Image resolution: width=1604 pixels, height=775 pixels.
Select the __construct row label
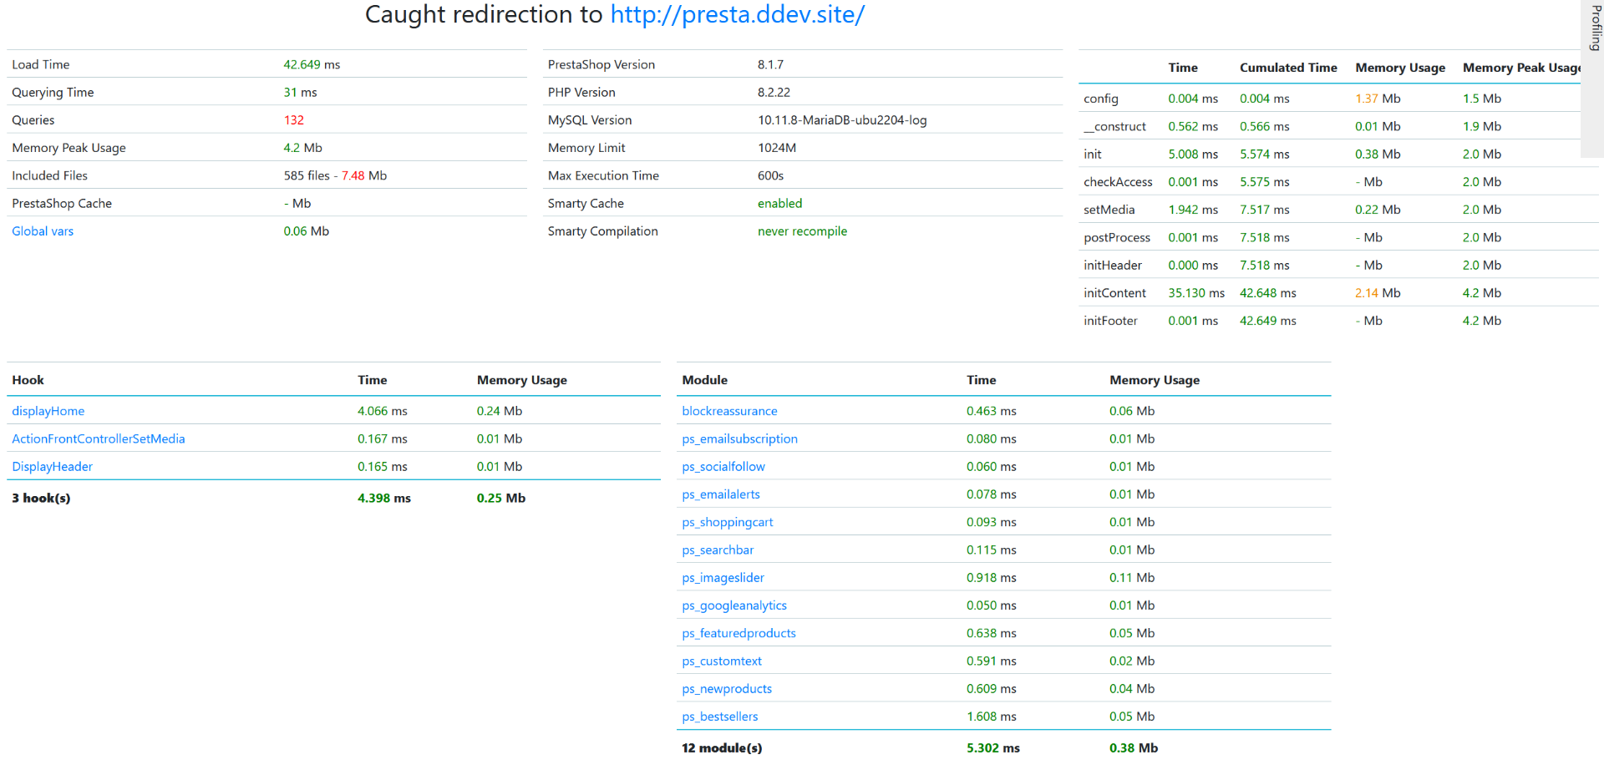[1114, 127]
